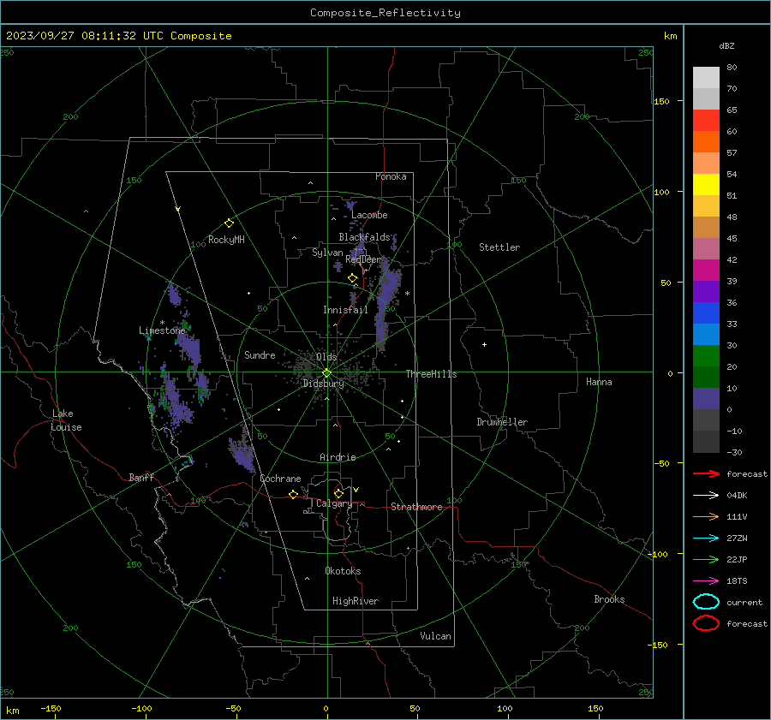The image size is (771, 720).
Task: Click the Drumheller label
Action: coord(502,422)
